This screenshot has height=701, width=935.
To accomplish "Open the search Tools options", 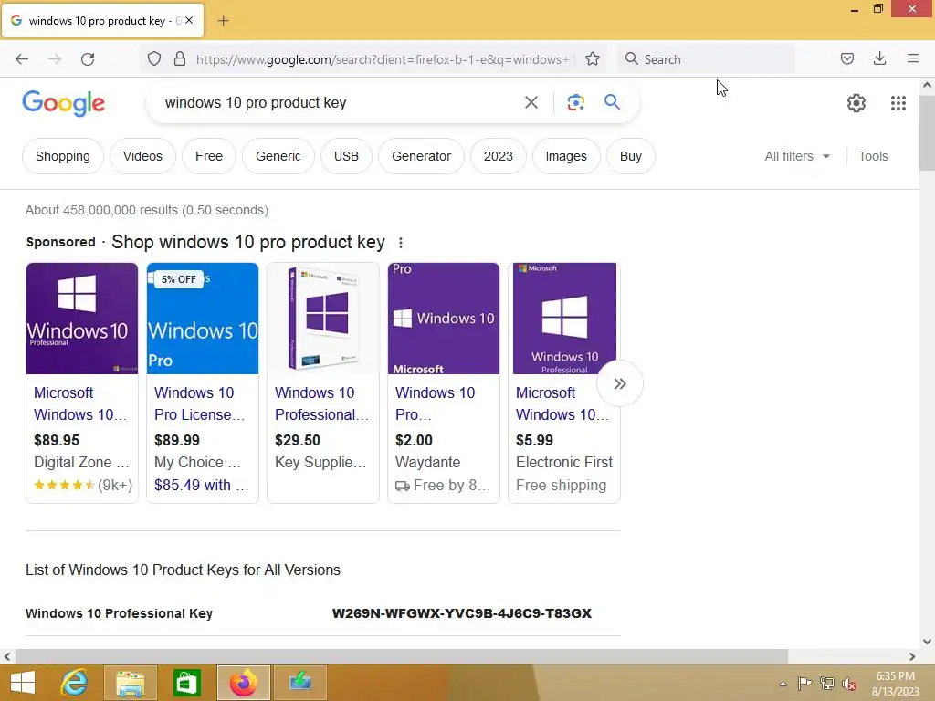I will click(x=873, y=156).
